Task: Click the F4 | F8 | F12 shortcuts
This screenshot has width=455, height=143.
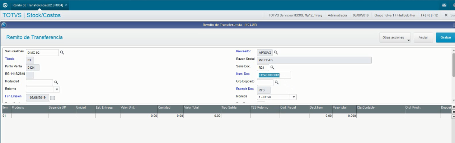Action: 429,15
